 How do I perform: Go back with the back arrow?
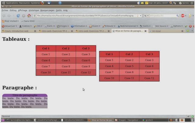(x=4, y=16)
